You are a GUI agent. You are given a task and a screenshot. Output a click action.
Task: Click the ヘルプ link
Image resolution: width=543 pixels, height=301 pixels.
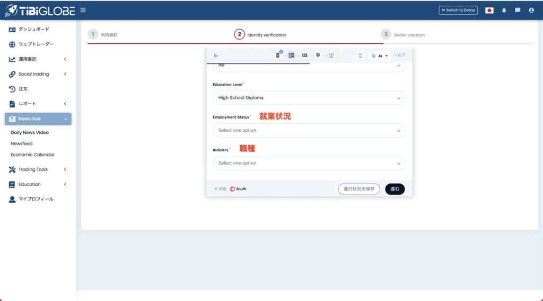click(x=399, y=56)
